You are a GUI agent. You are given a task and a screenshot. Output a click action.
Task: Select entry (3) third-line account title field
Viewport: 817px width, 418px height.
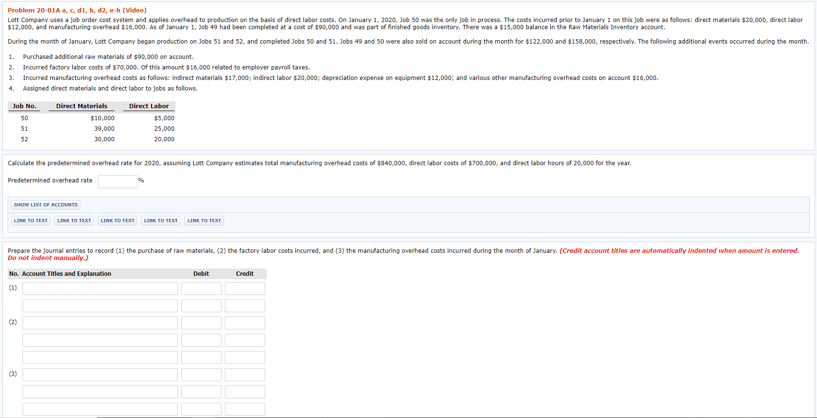pos(100,409)
